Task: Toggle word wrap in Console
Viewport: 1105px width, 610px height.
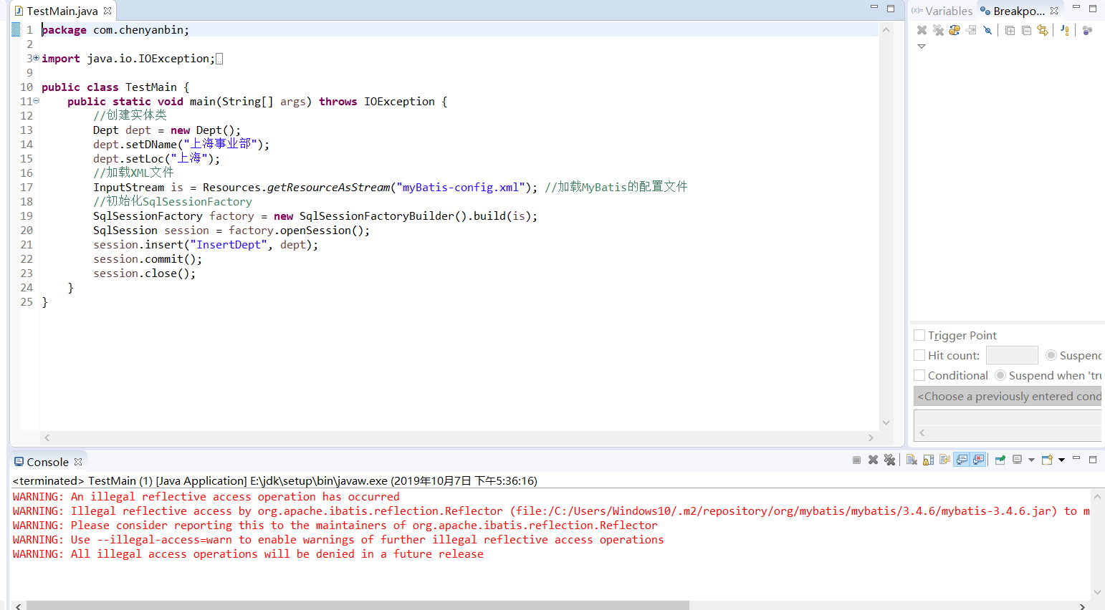Action: [944, 460]
